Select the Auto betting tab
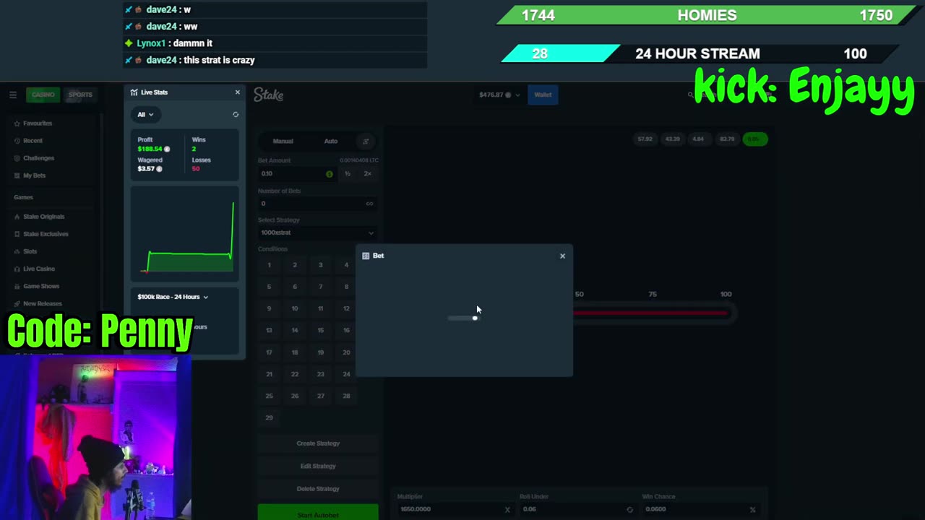925x520 pixels. tap(330, 142)
